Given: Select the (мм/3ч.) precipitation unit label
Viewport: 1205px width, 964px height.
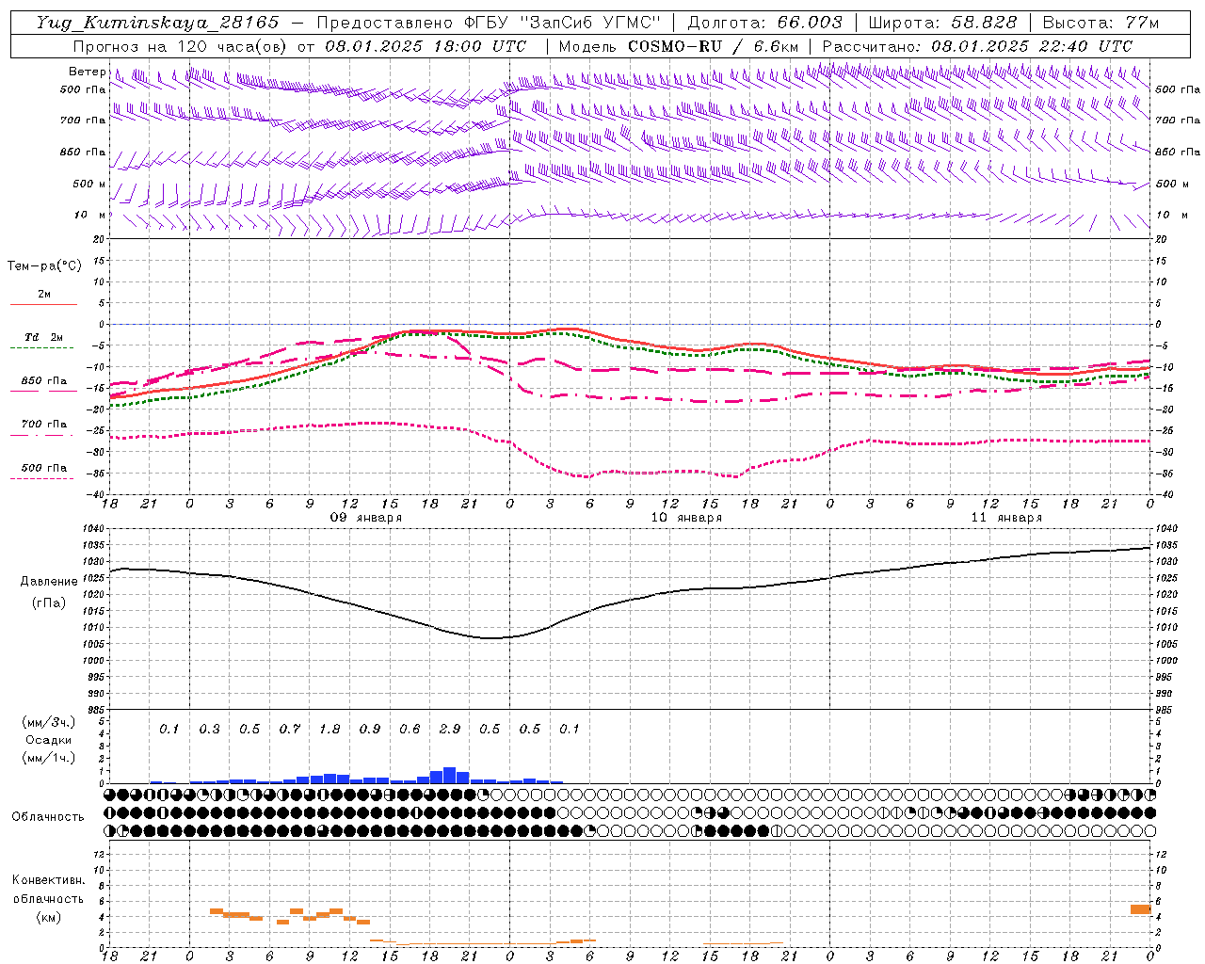Looking at the screenshot, I should 49,722.
